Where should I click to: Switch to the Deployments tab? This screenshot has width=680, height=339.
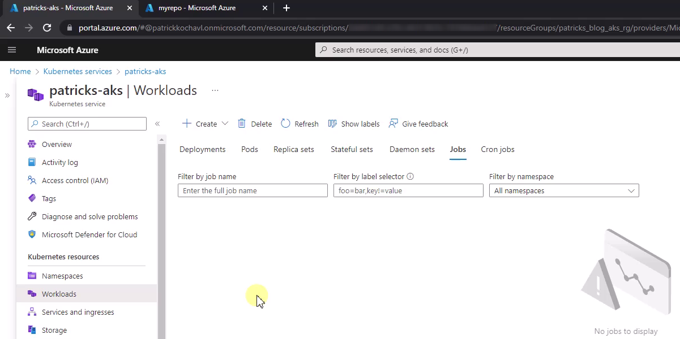(x=202, y=149)
